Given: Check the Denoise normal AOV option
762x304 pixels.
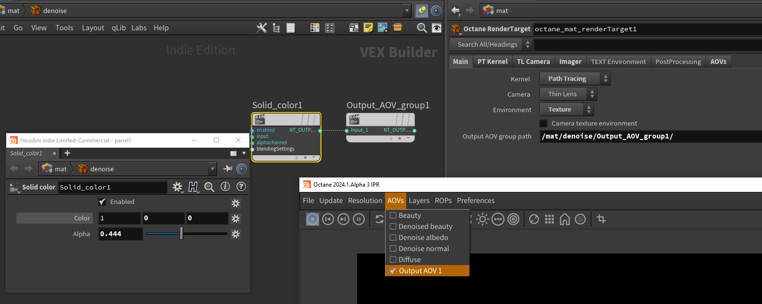Looking at the screenshot, I should point(393,249).
